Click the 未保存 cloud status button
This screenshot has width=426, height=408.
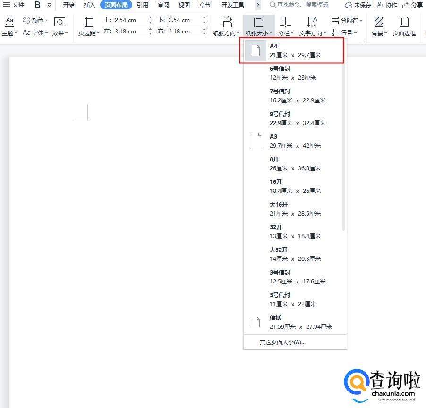click(x=358, y=5)
